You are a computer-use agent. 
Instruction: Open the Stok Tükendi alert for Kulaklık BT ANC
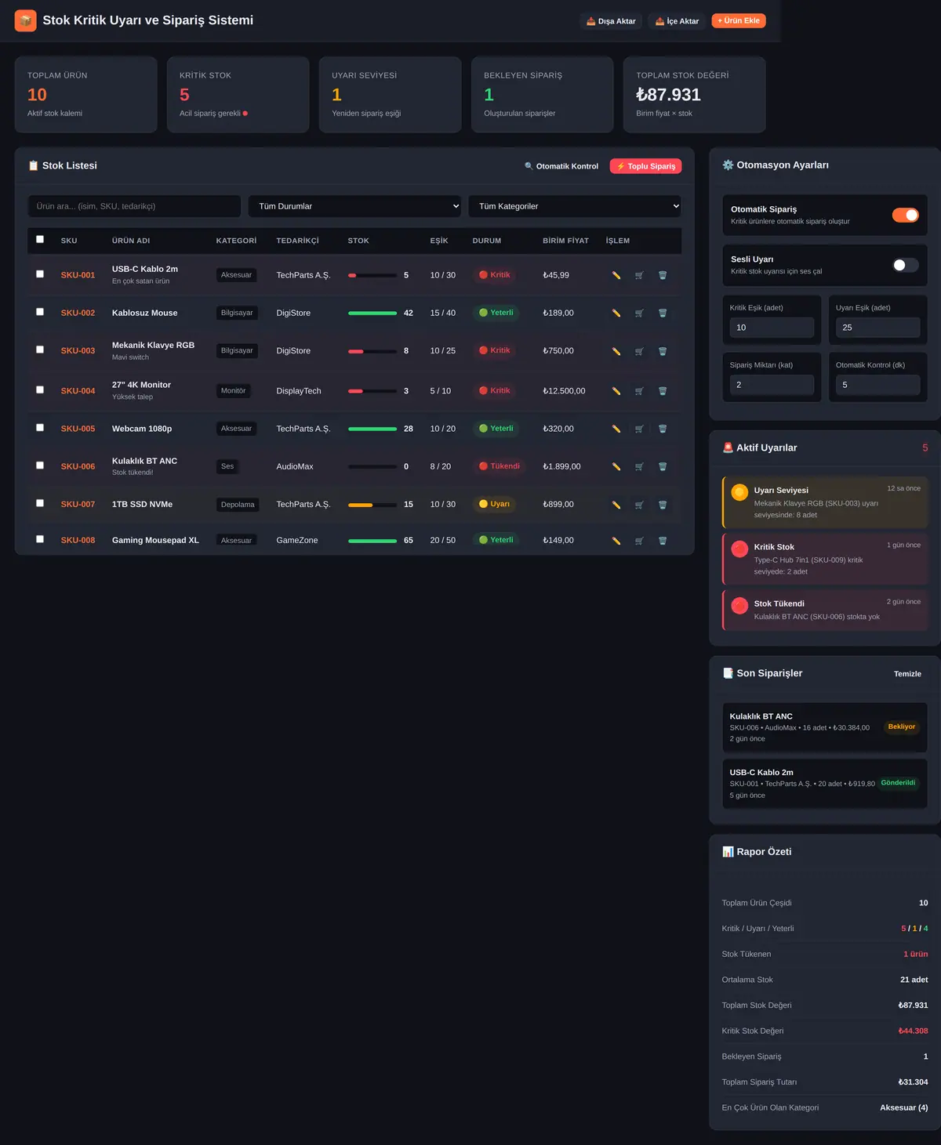pos(825,610)
